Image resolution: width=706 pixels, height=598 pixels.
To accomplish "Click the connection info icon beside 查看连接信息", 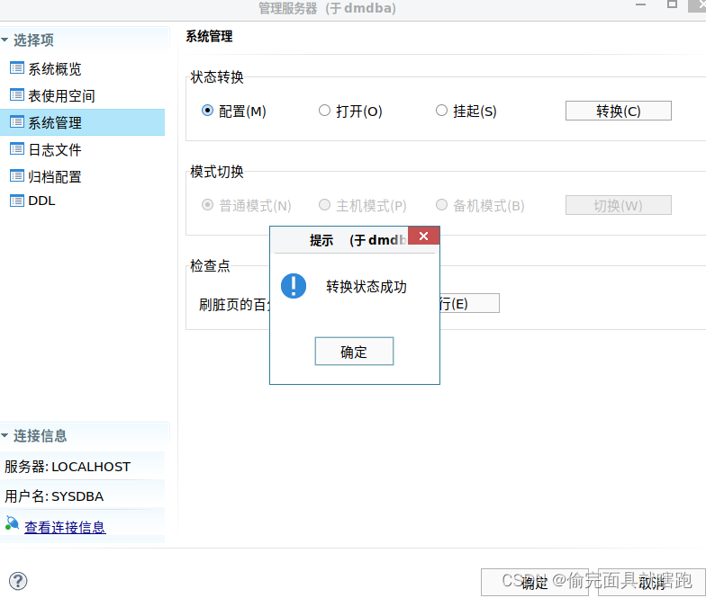I will pos(12,523).
